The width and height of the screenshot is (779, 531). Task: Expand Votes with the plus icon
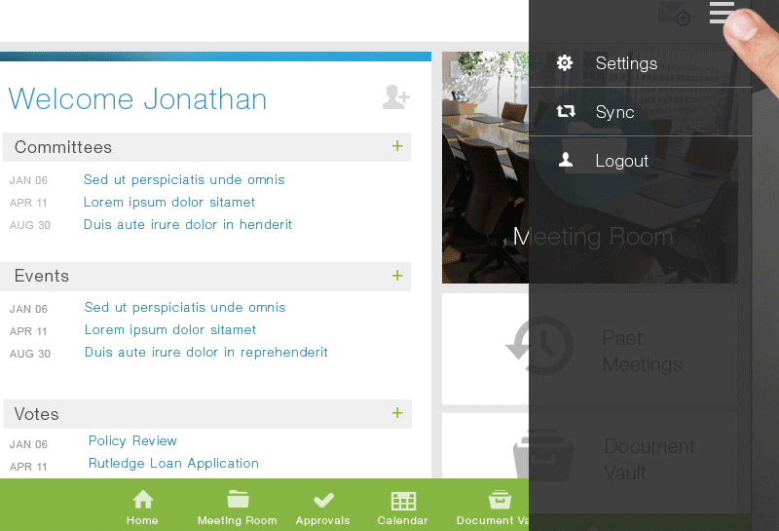click(x=397, y=413)
